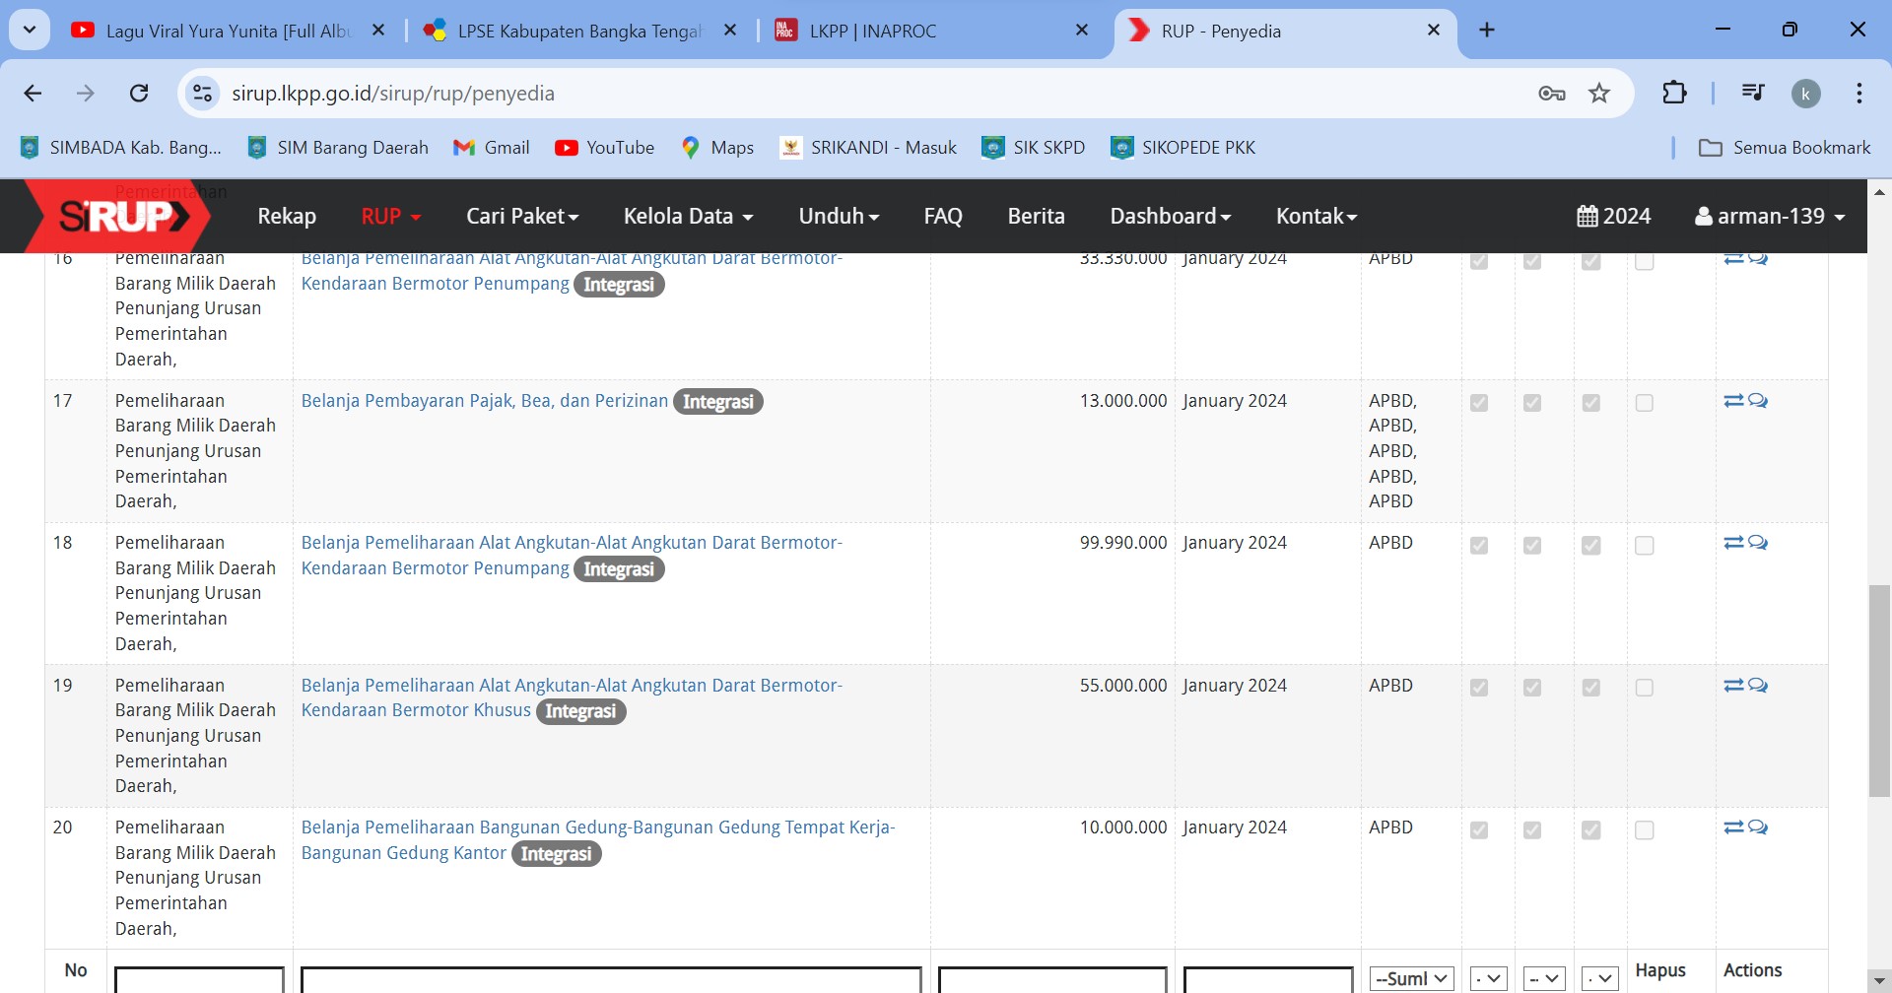The width and height of the screenshot is (1892, 993).
Task: Tick the Hapus checkbox for row 19
Action: (x=1644, y=688)
